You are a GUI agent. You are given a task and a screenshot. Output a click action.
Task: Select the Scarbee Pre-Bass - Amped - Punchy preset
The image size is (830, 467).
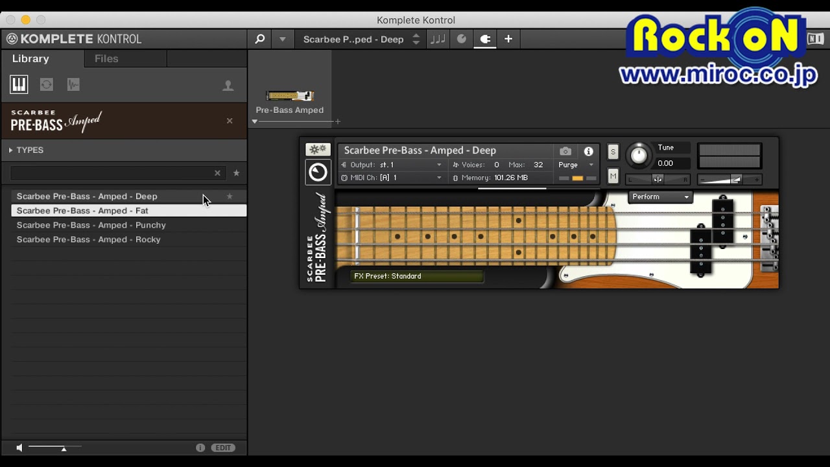point(91,225)
